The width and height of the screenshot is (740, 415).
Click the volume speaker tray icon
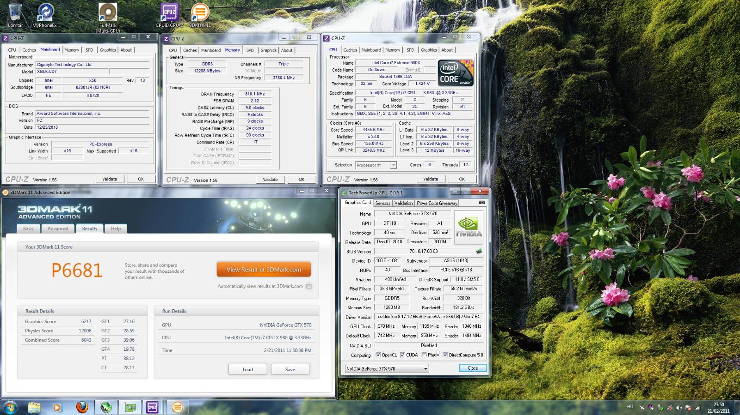[x=679, y=408]
